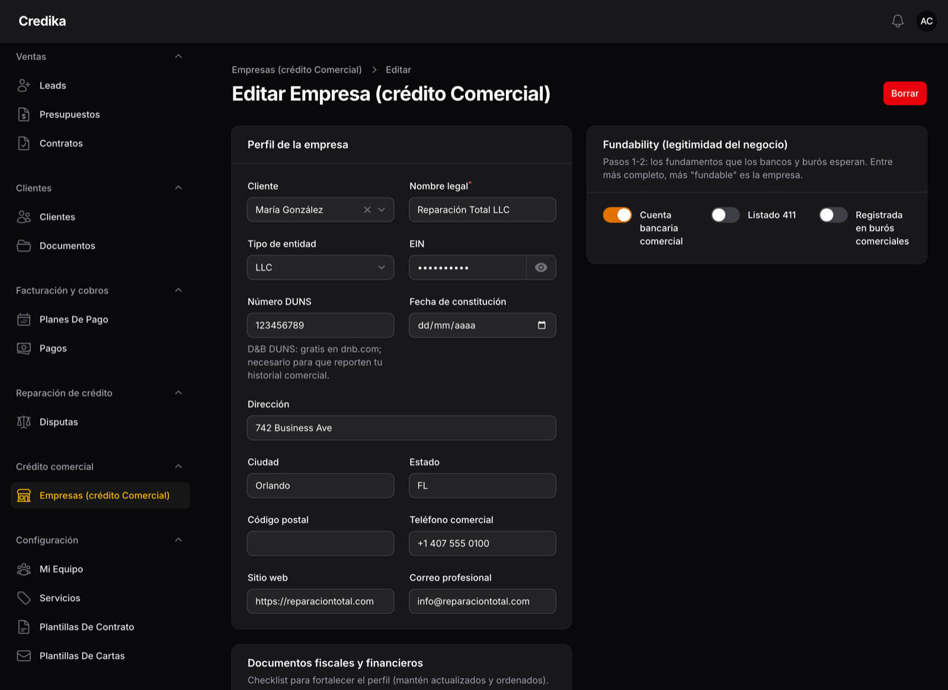Click the Estado field with FL

pyautogui.click(x=482, y=486)
